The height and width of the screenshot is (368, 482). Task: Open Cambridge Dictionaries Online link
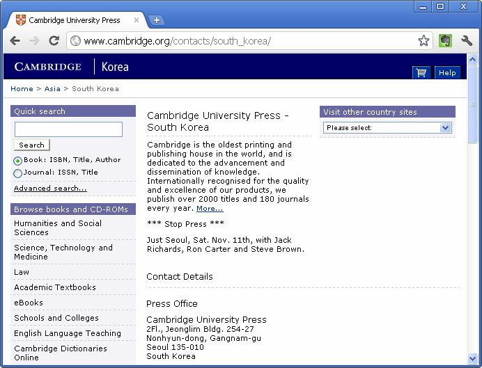coord(61,353)
